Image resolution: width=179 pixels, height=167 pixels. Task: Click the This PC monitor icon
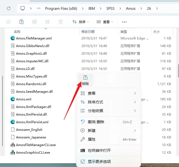23,8
